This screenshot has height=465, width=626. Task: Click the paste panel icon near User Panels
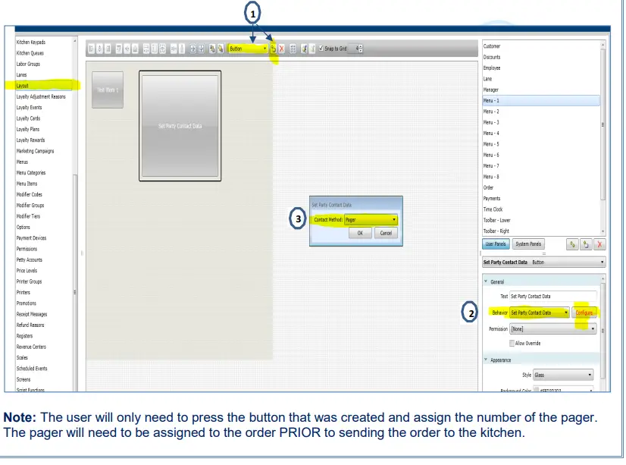[x=585, y=244]
